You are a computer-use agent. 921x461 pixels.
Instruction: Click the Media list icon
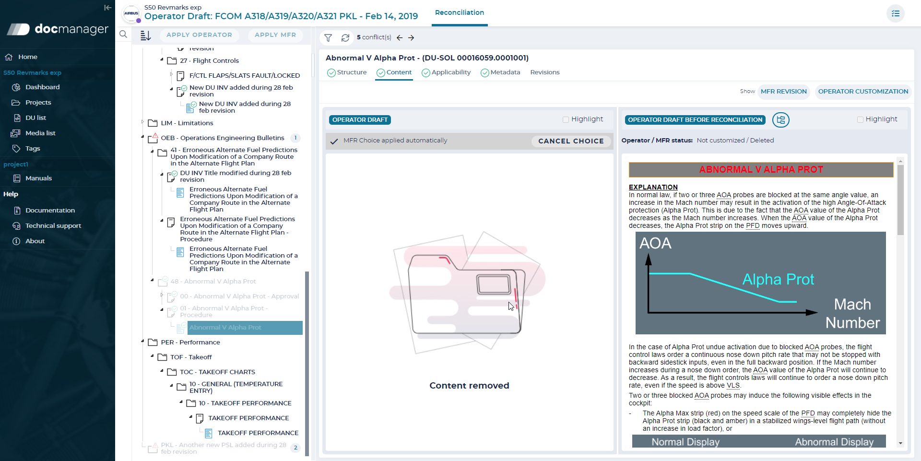click(x=16, y=133)
